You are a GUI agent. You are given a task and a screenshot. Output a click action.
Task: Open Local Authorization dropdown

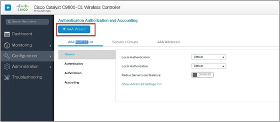pos(209,66)
